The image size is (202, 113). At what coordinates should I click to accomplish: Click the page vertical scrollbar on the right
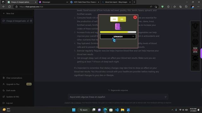click(x=201, y=92)
